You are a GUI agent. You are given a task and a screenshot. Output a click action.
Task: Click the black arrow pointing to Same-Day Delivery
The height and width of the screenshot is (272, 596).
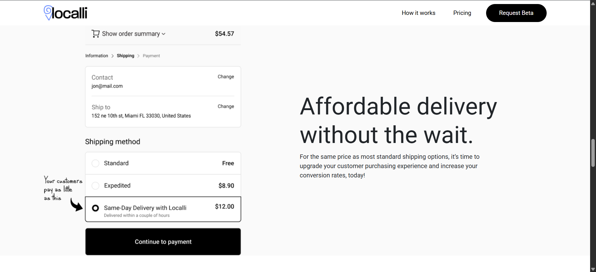coord(76,205)
